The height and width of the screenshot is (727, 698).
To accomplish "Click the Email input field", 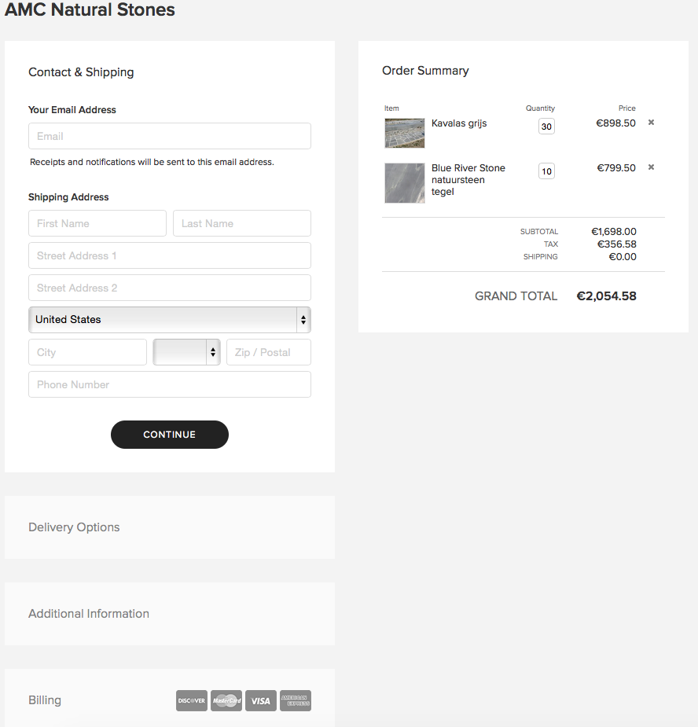I will tap(170, 136).
